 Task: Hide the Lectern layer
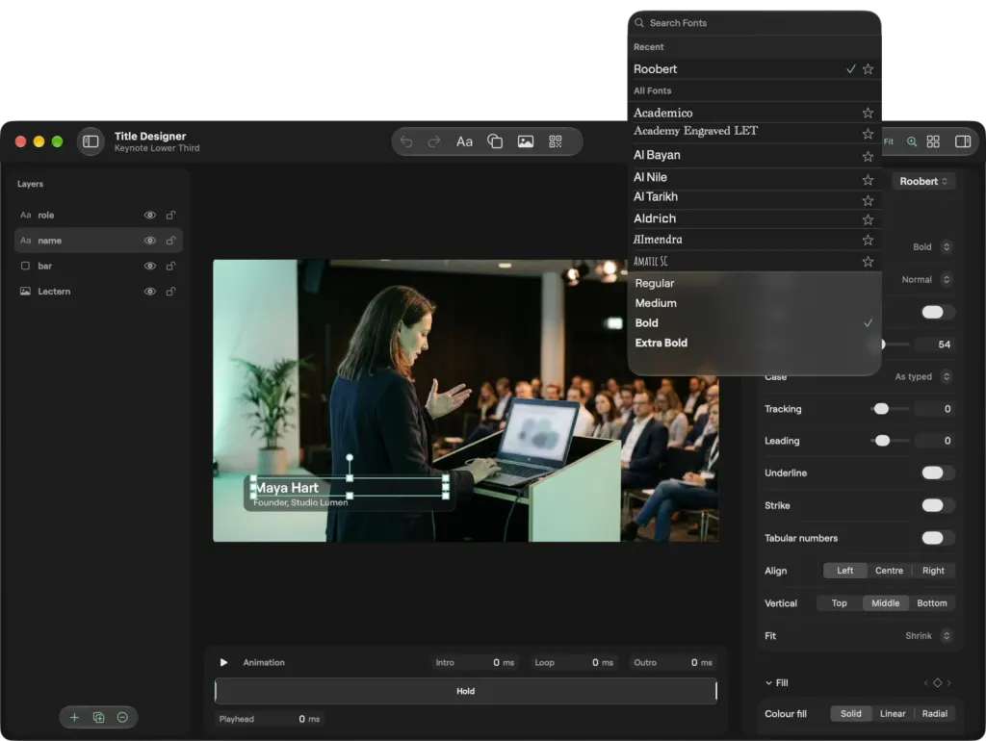pyautogui.click(x=149, y=291)
